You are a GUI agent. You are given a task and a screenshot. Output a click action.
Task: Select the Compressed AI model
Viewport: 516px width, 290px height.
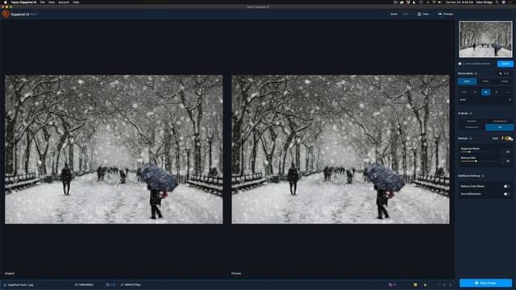(x=472, y=127)
